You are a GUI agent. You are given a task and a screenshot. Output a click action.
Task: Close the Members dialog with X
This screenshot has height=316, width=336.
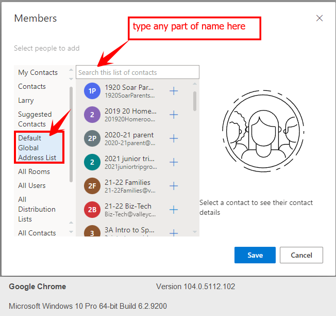320,18
